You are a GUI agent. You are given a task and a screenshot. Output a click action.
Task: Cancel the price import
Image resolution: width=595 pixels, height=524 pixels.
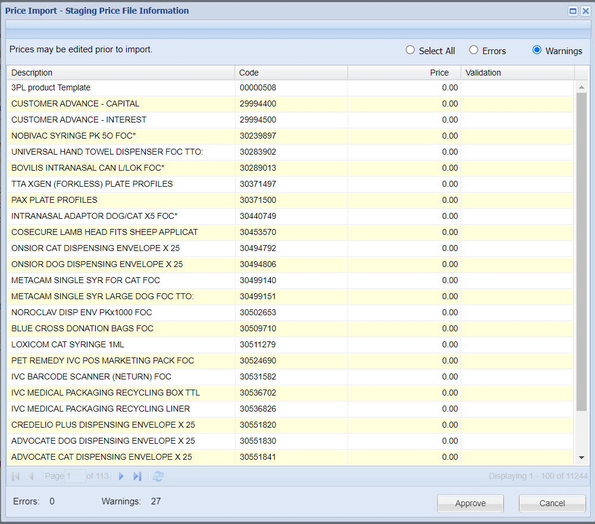click(552, 503)
